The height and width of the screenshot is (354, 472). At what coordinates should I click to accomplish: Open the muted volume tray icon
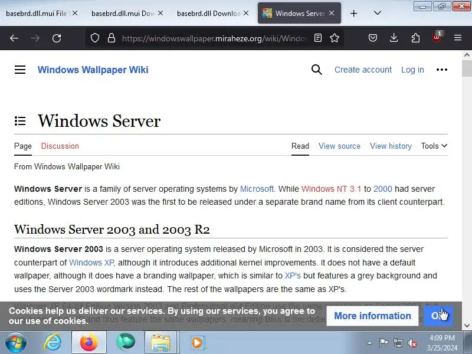pyautogui.click(x=412, y=343)
